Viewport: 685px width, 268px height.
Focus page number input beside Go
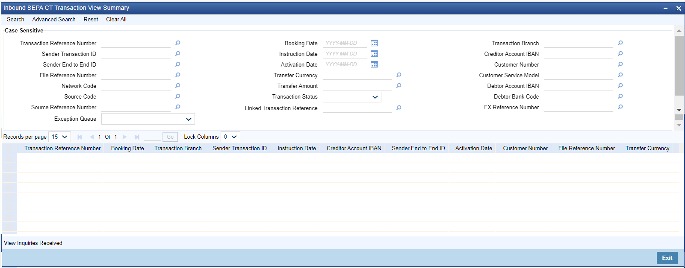click(x=153, y=137)
